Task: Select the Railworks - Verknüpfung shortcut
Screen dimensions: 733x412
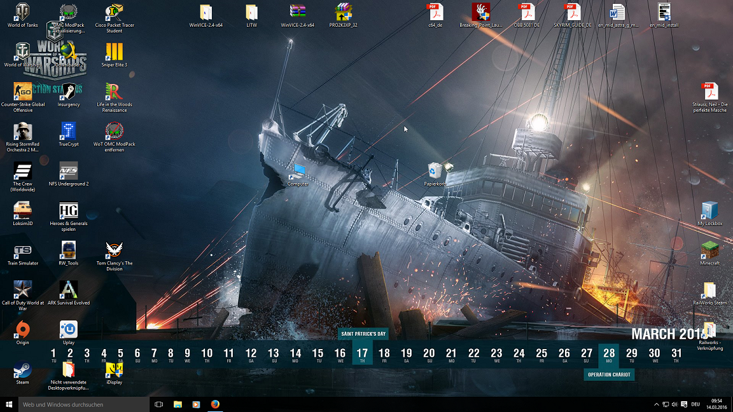Action: 709,336
